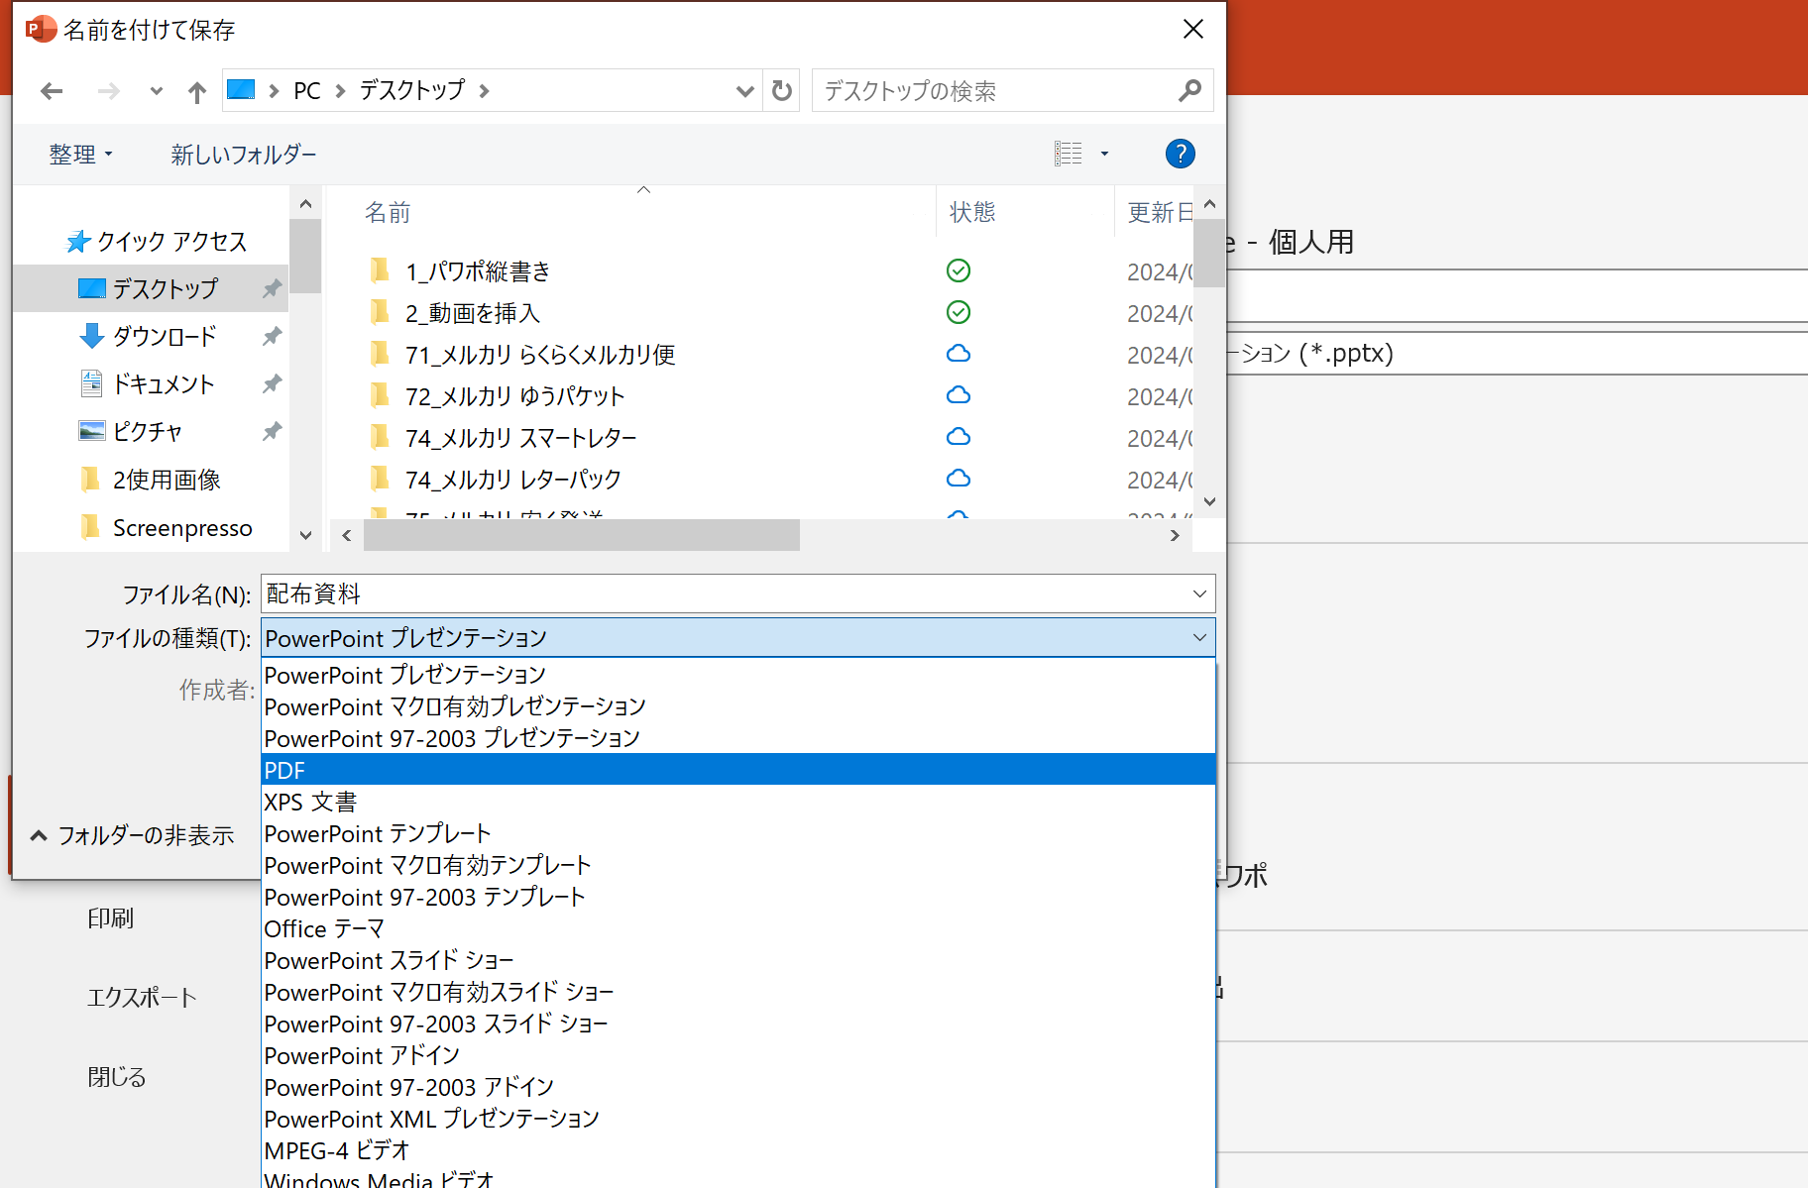Click the search magnifier icon

point(1188,90)
